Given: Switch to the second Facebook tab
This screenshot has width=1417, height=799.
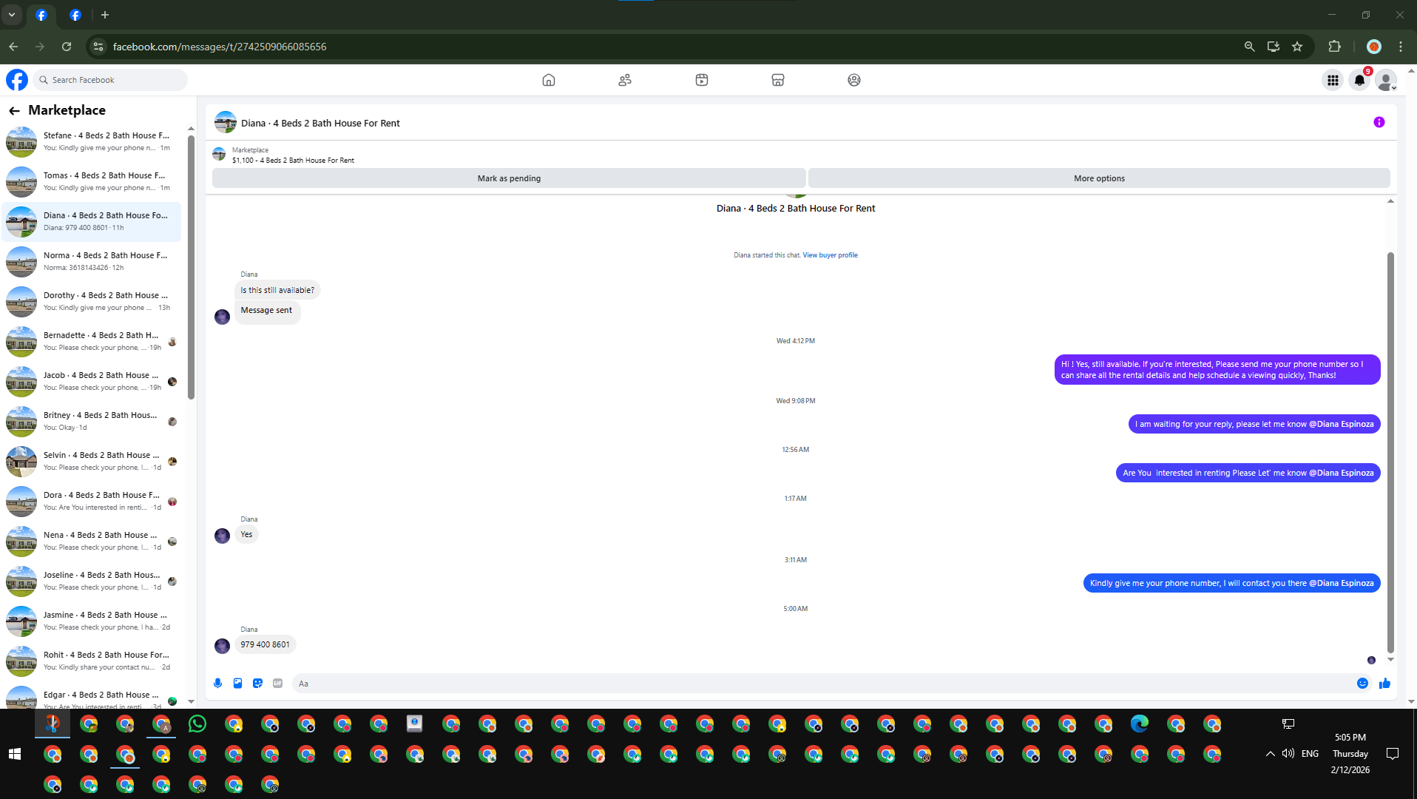Looking at the screenshot, I should click(x=75, y=15).
